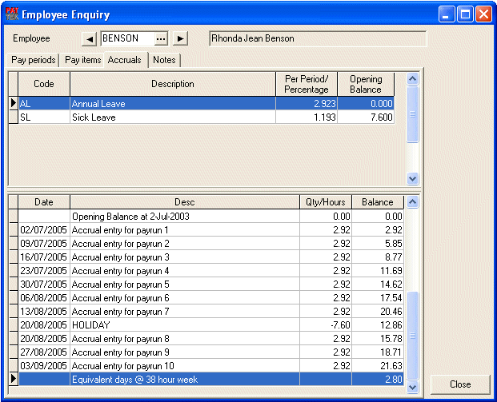Image resolution: width=497 pixels, height=402 pixels.
Task: Click the AL row selector arrow
Action: pos(14,103)
